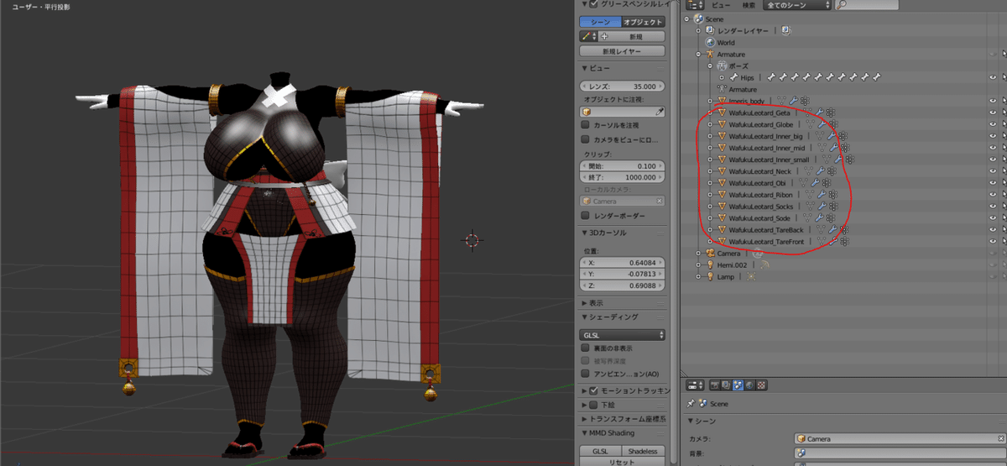Viewport: 1007px width, 466px height.
Task: Click the pin icon next to Scene
Action: click(x=691, y=404)
